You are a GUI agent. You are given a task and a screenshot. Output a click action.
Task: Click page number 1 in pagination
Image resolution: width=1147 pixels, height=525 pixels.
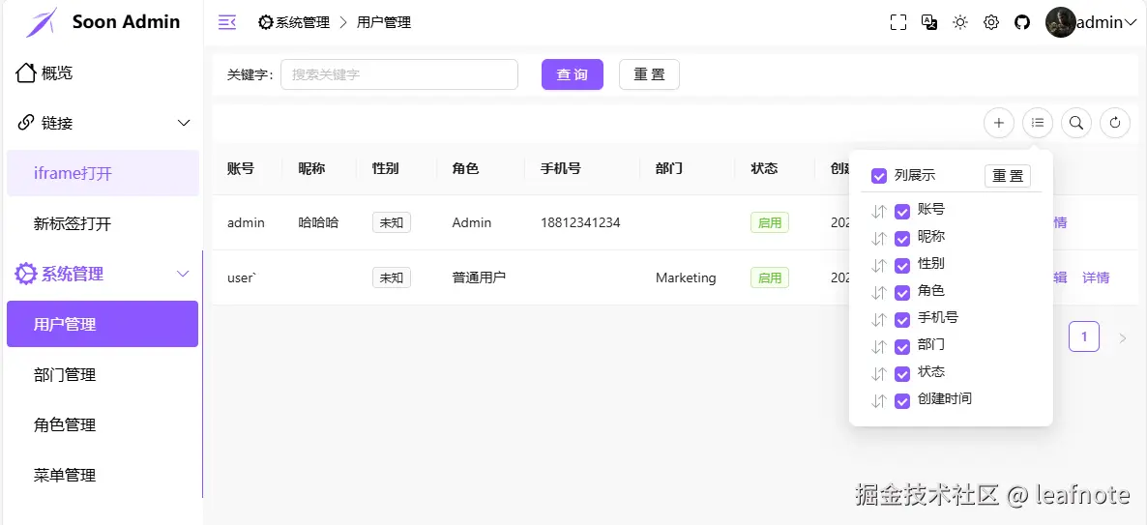coord(1084,337)
